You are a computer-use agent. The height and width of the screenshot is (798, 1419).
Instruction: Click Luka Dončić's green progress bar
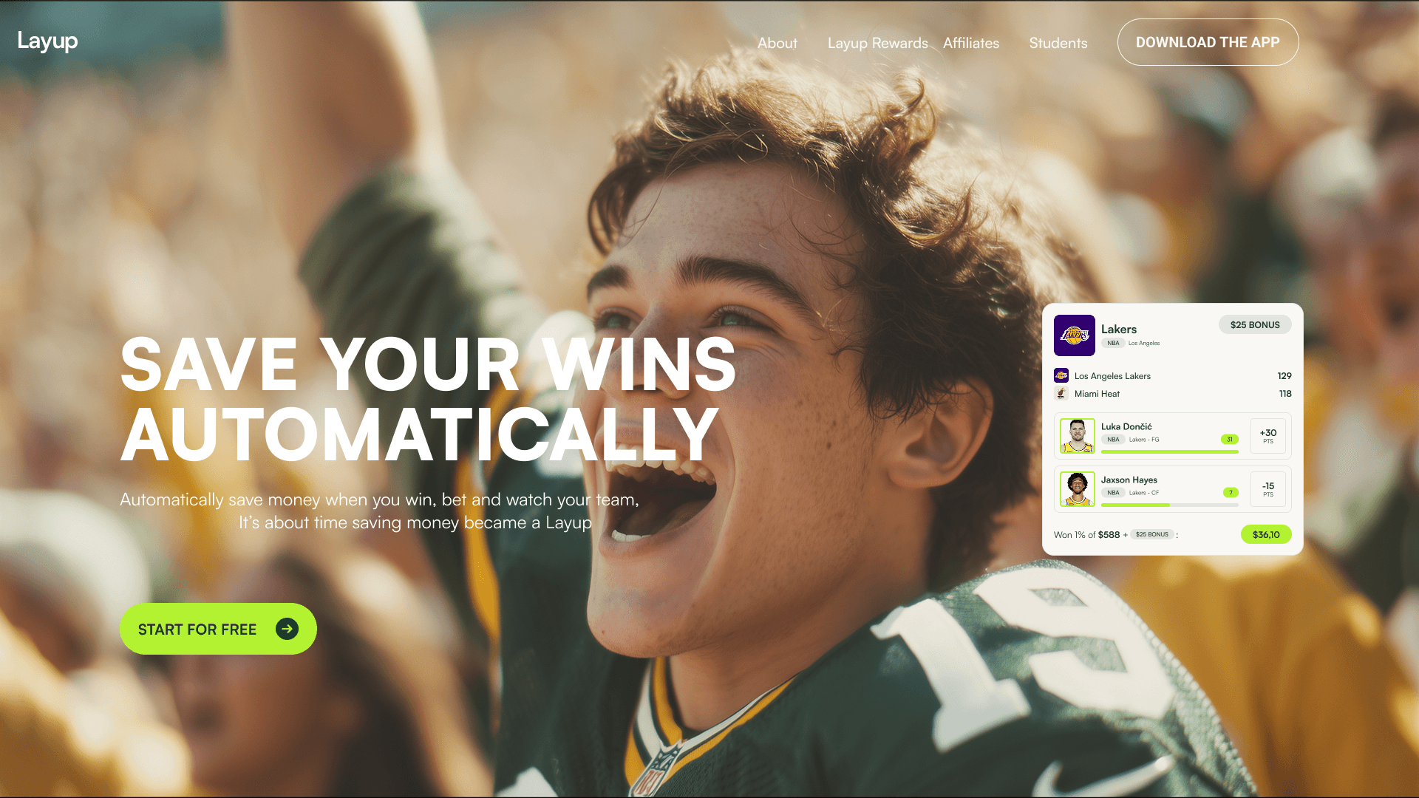pyautogui.click(x=1170, y=451)
